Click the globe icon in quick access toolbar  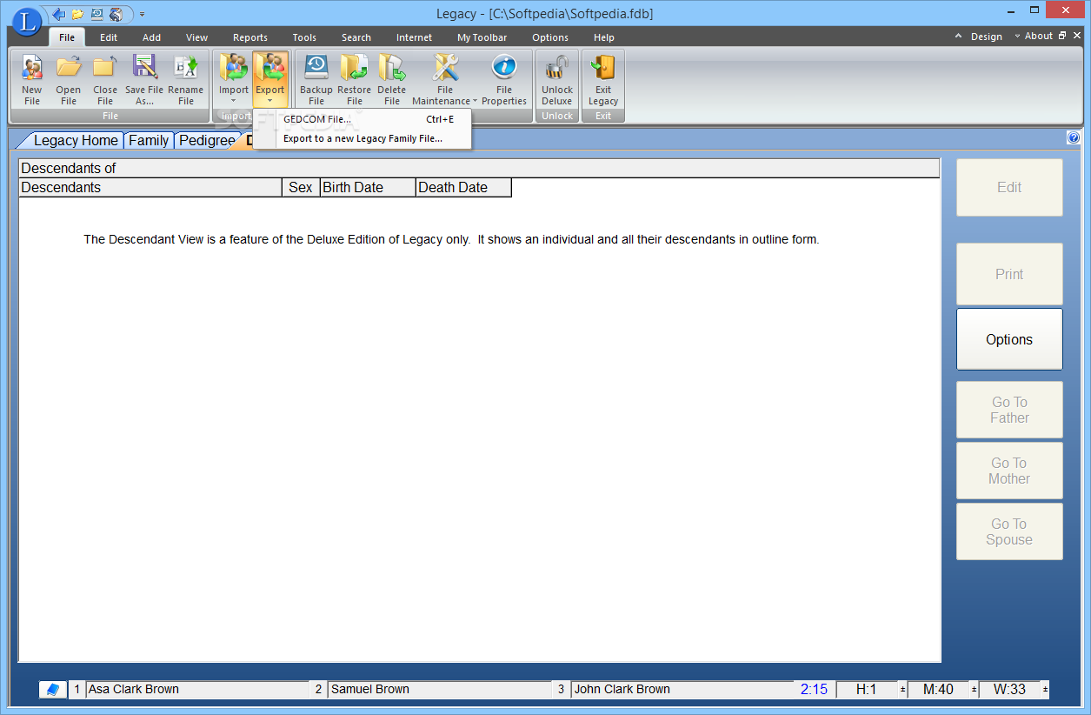point(116,14)
